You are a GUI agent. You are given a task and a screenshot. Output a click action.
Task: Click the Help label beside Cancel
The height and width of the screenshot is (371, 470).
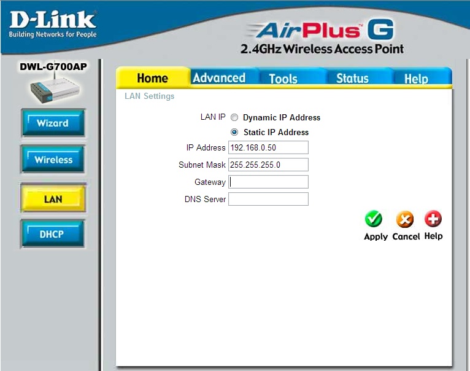pos(433,236)
